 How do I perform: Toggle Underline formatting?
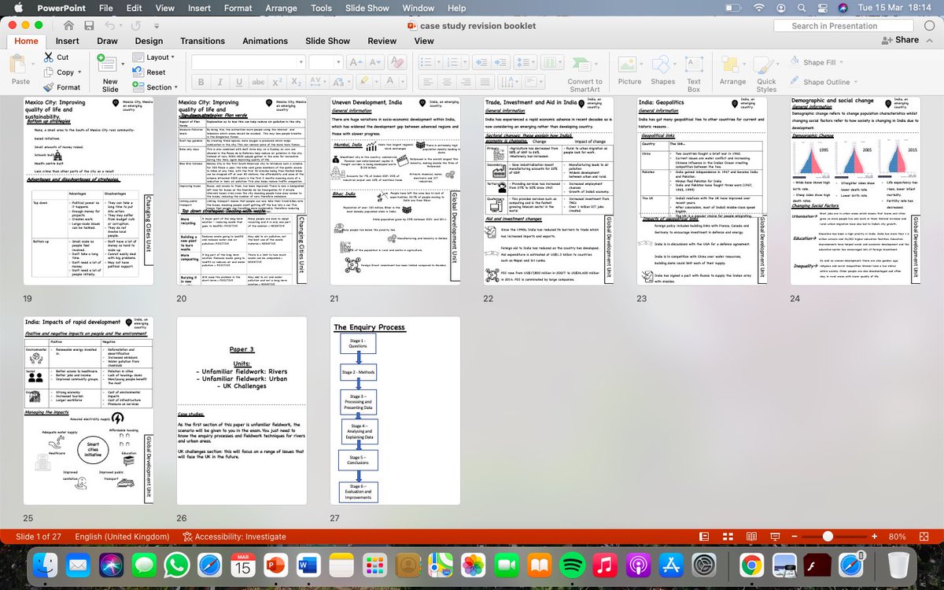click(239, 83)
